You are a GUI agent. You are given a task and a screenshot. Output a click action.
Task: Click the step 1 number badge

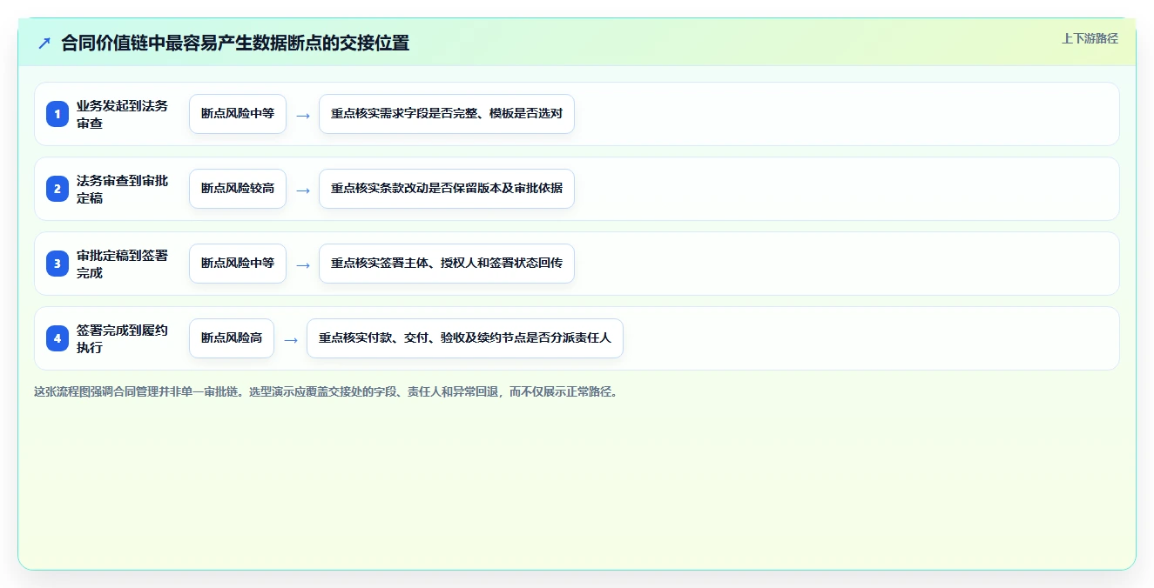(57, 114)
